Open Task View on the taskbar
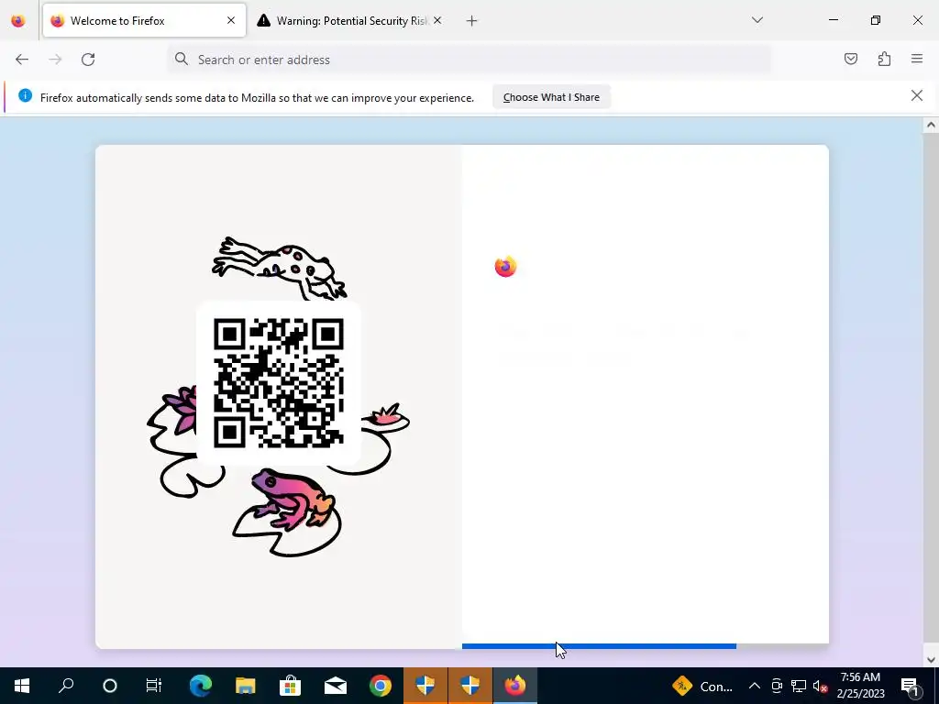The image size is (939, 704). [154, 686]
